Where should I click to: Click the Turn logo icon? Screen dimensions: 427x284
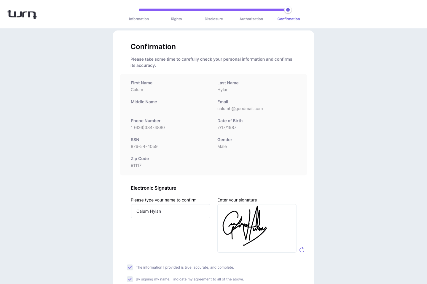click(22, 14)
